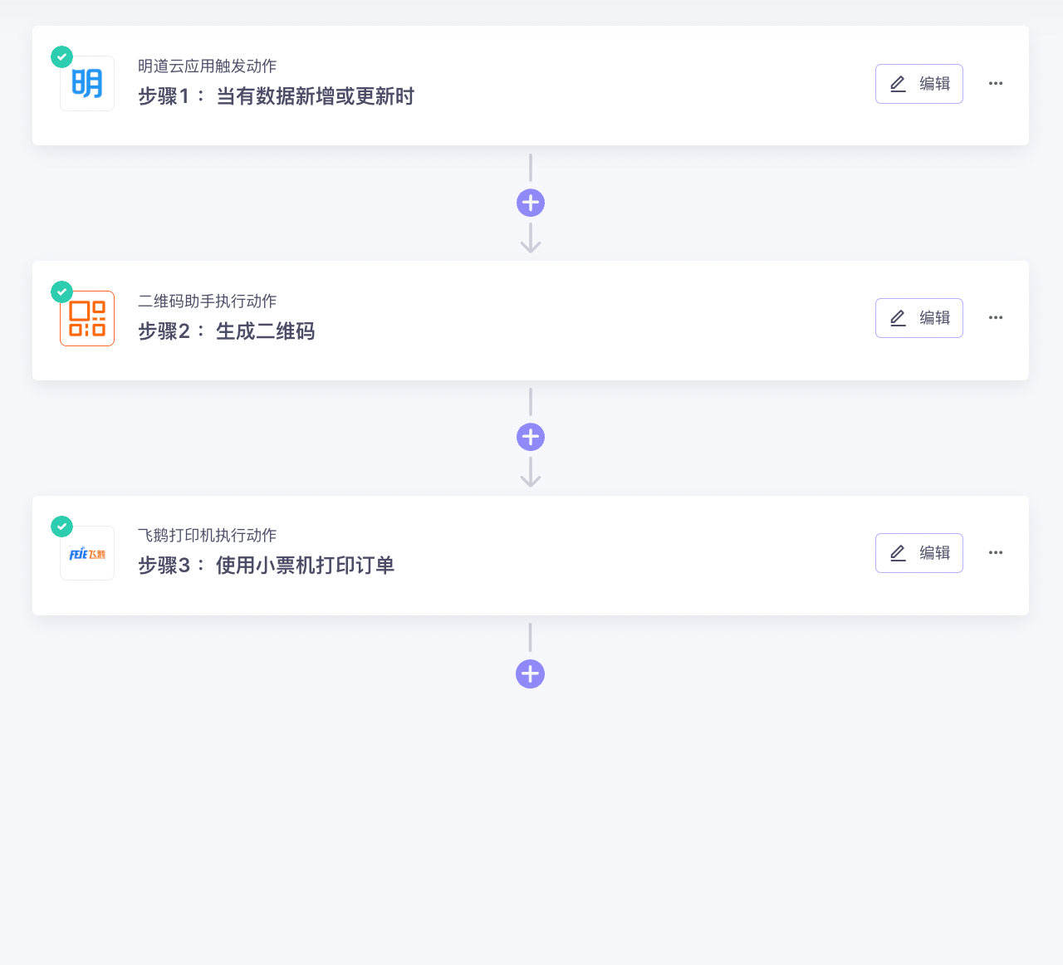Open more options menu for step 2

pyautogui.click(x=996, y=318)
